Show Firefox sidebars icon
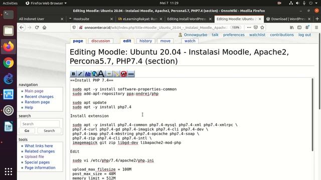 [299, 27]
